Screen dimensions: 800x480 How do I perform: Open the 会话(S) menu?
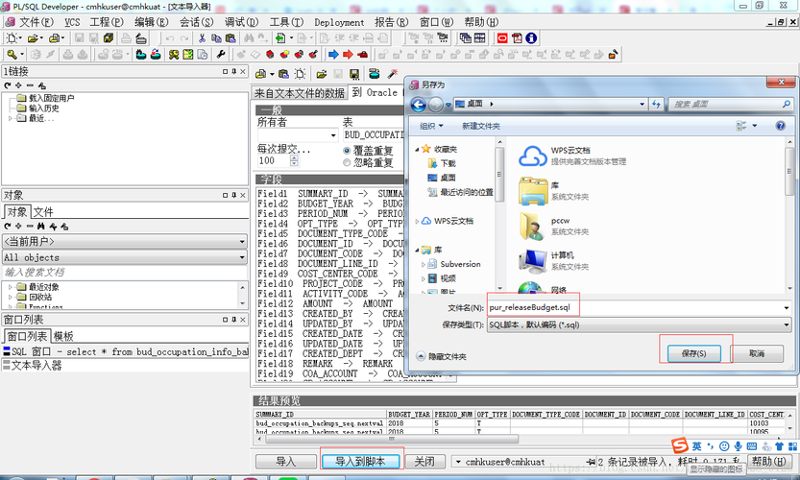coord(197,22)
